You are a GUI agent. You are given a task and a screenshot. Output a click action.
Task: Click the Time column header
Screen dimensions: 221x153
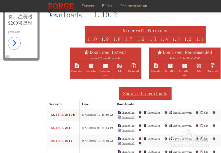coord(85,104)
